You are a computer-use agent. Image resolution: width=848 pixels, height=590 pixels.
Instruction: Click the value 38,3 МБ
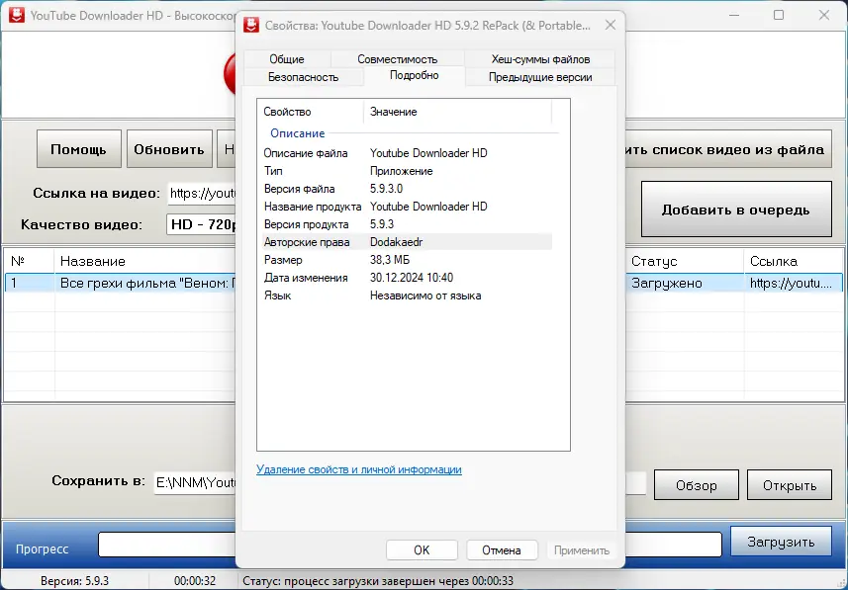pos(390,260)
